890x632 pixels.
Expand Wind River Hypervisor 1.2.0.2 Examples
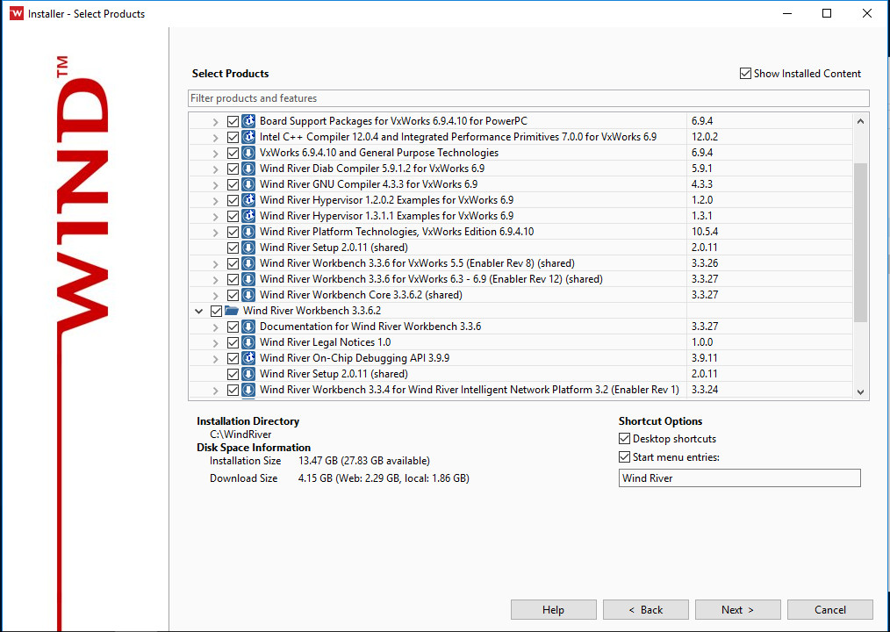(215, 201)
